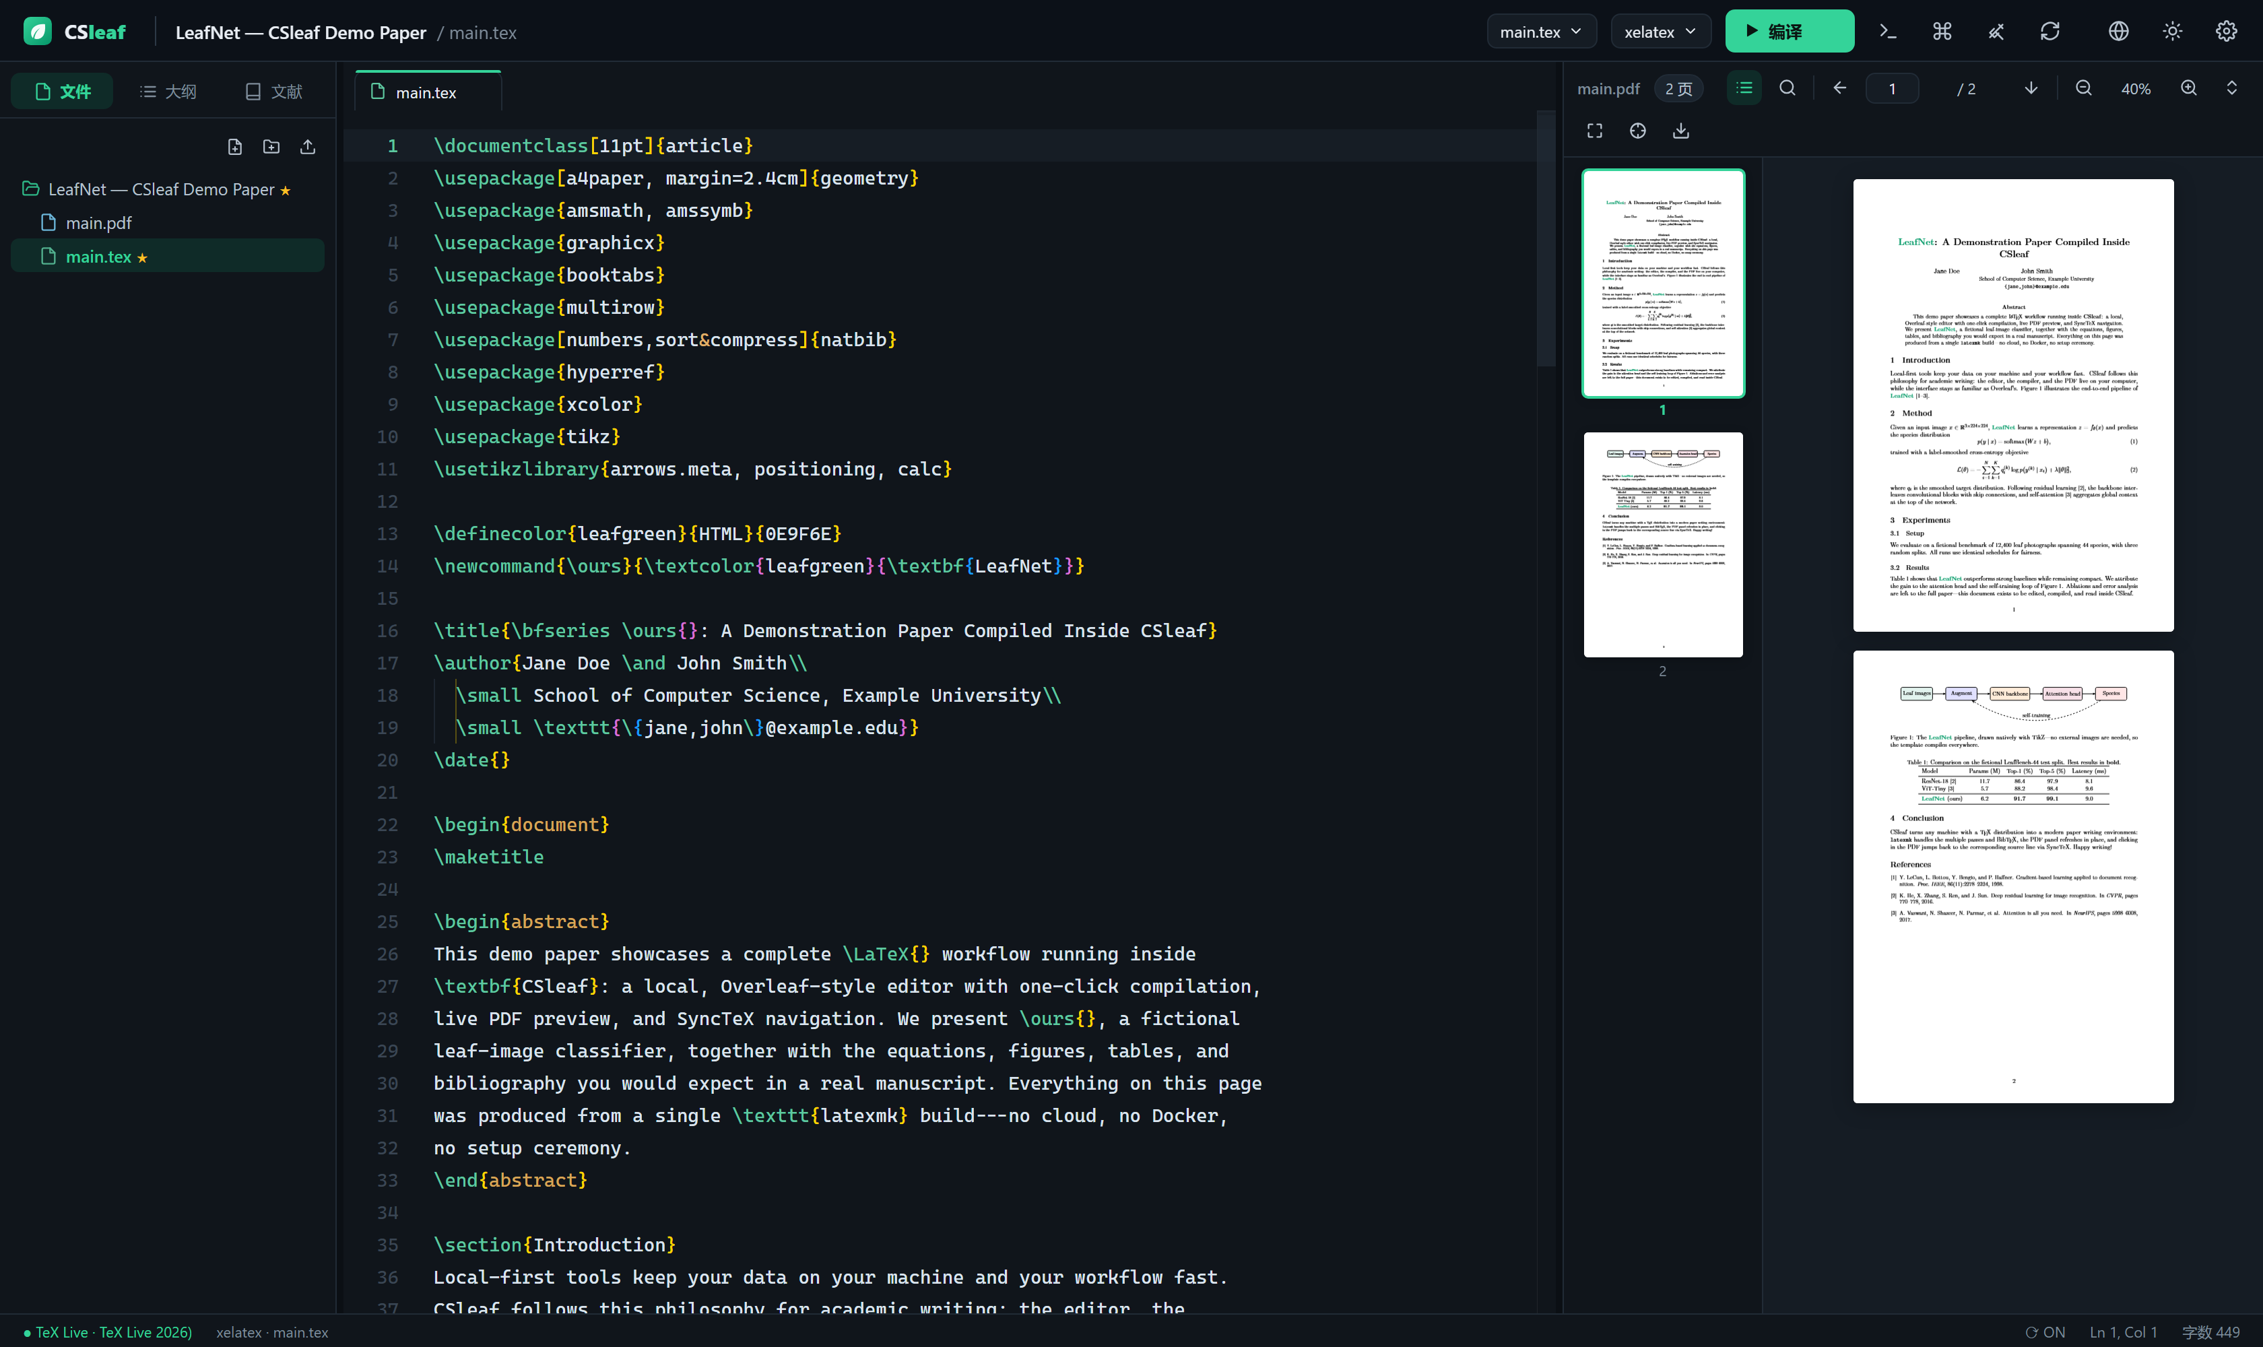The width and height of the screenshot is (2263, 1347).
Task: Click "Ln 1, Col 1" in the status bar
Action: (2123, 1332)
